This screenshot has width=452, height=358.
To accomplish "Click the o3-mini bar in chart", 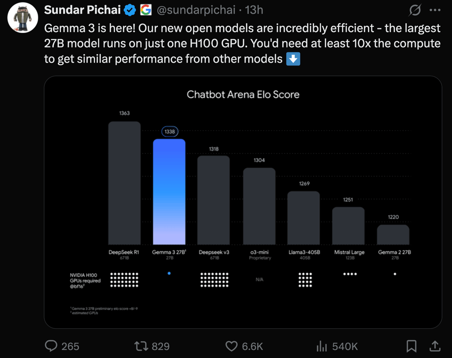I will [x=259, y=206].
